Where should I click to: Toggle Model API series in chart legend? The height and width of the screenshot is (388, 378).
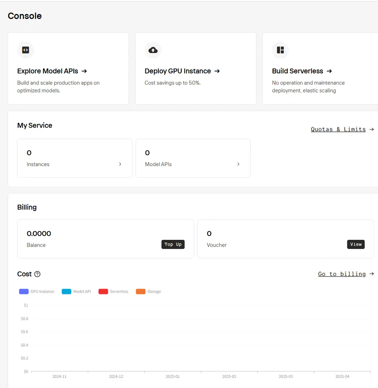(76, 292)
